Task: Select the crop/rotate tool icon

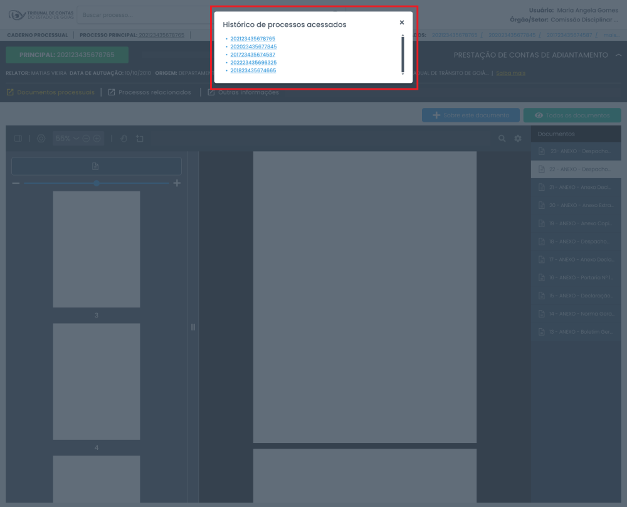Action: click(140, 139)
